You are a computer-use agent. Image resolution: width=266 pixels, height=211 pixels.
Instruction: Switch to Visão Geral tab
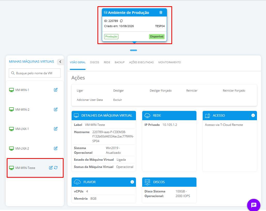point(78,62)
